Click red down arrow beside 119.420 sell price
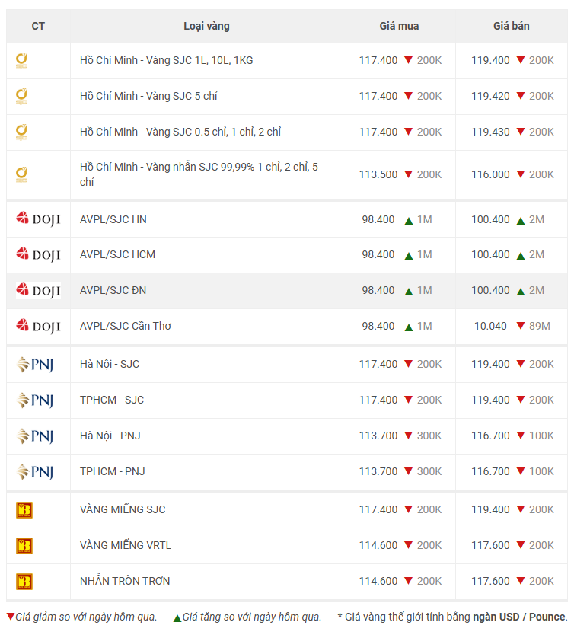This screenshot has height=635, width=574. pos(521,96)
